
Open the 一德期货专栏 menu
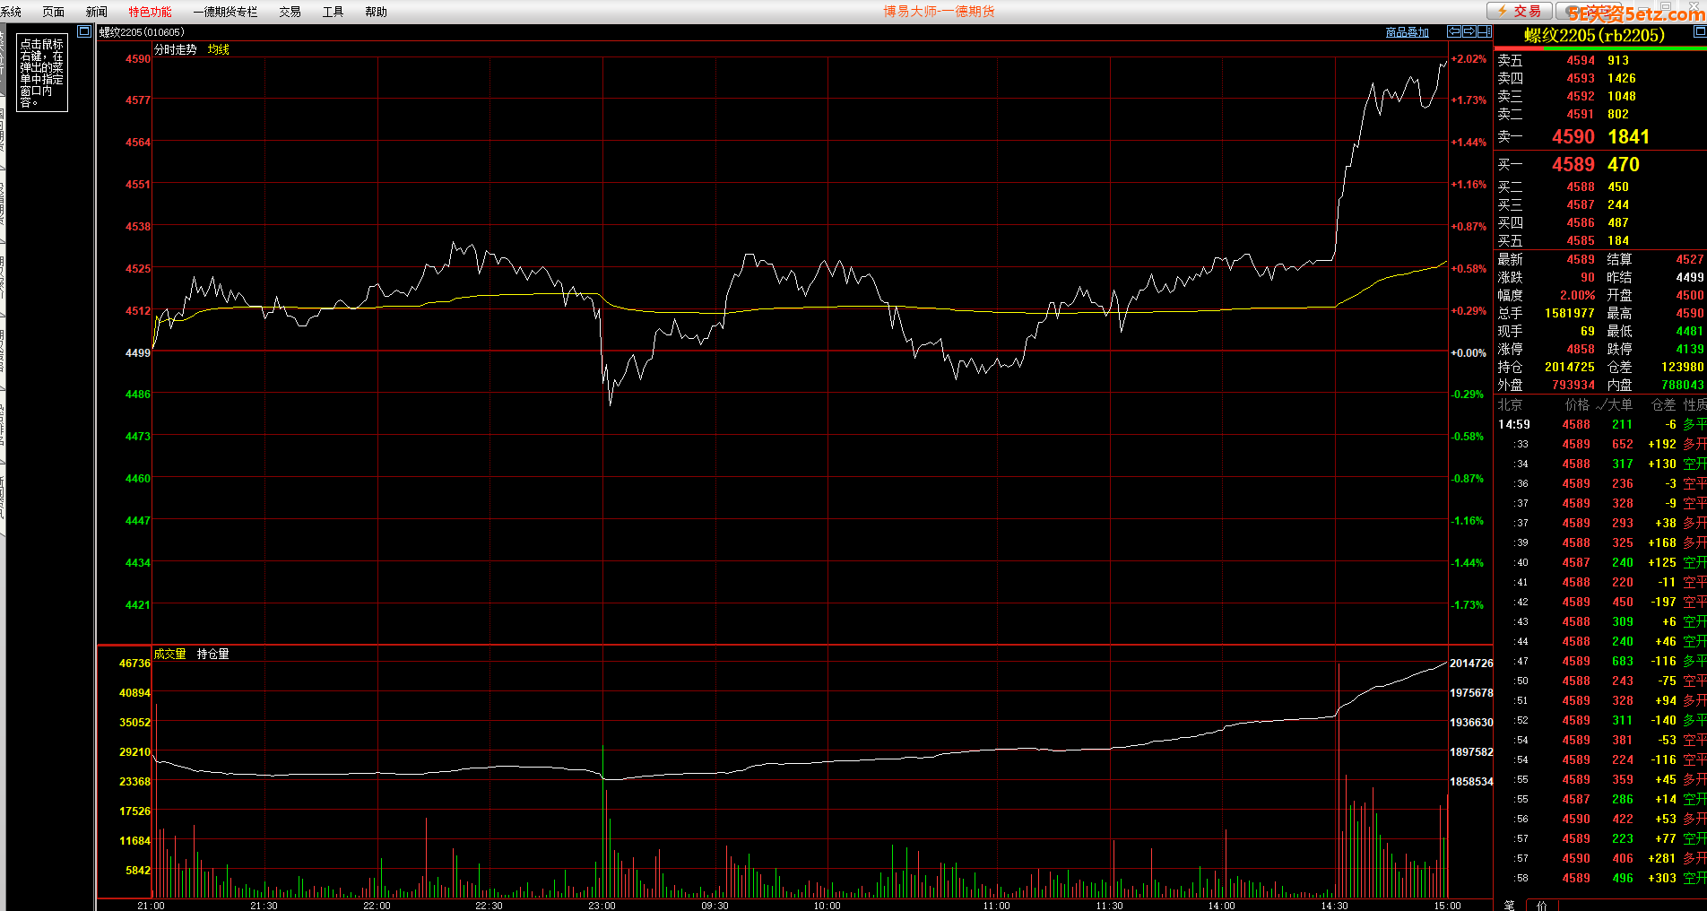tap(225, 12)
